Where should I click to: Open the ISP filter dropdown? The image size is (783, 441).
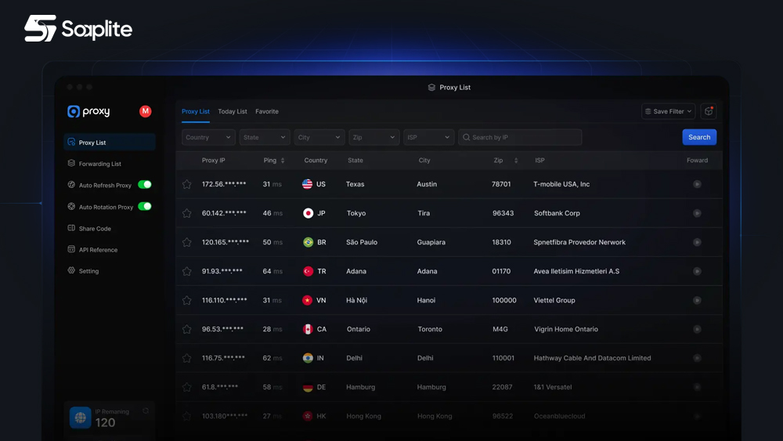[x=428, y=137]
